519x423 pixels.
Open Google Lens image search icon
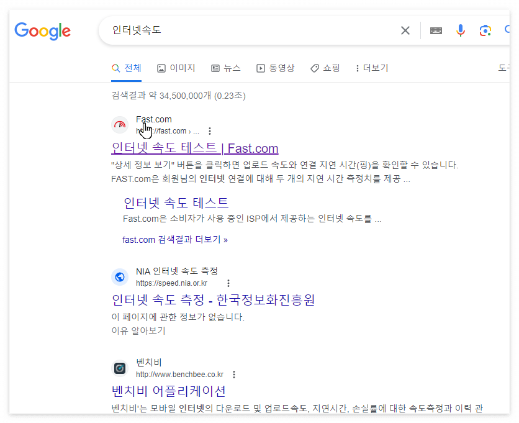[x=485, y=30]
